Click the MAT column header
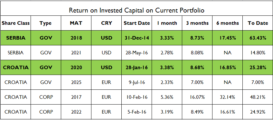The image size is (273, 120). (76, 23)
